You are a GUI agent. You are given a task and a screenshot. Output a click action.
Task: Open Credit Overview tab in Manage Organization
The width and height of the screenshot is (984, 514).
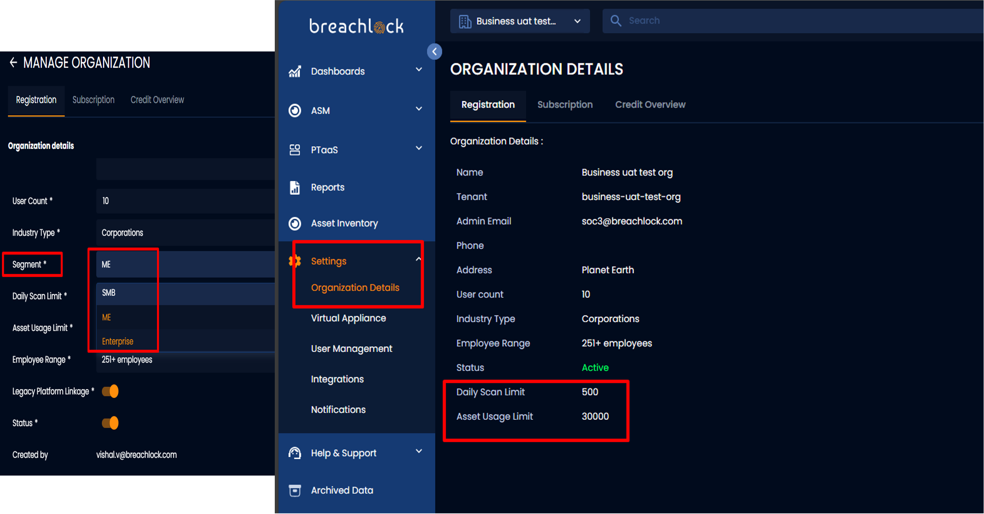(157, 100)
